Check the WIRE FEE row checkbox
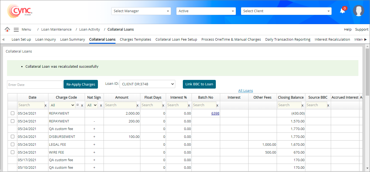This screenshot has width=370, height=172. pos(12,152)
